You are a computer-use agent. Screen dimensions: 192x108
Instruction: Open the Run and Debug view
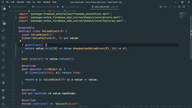[3, 30]
